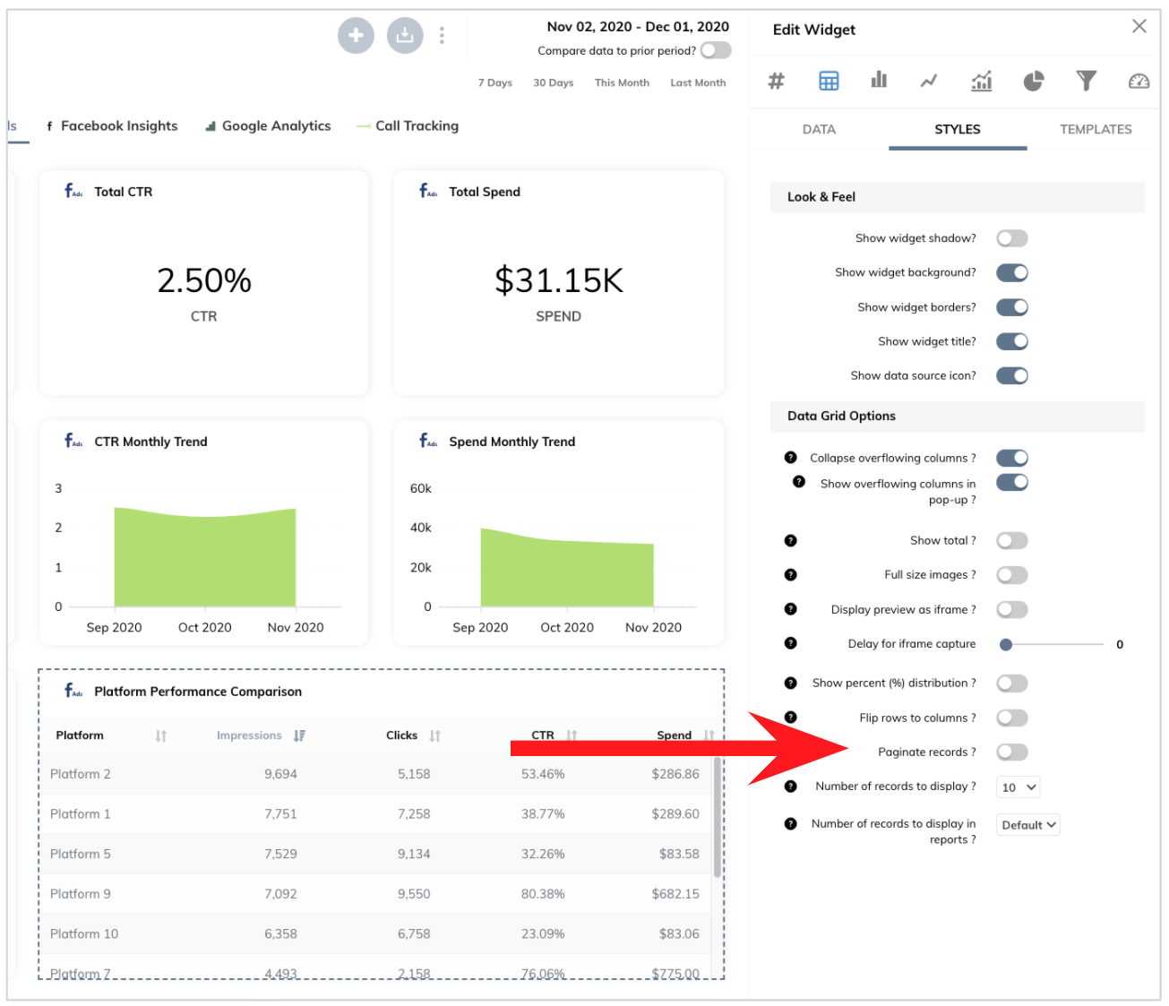
Task: Select the 30 Days date range
Action: click(554, 82)
